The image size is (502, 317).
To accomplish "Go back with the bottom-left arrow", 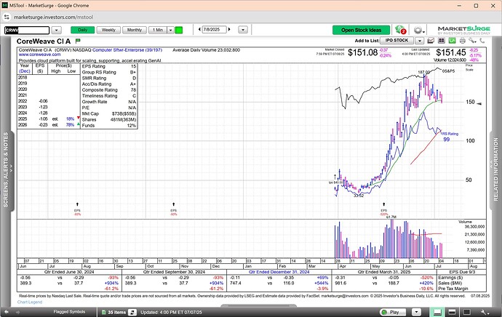I will 7,312.
